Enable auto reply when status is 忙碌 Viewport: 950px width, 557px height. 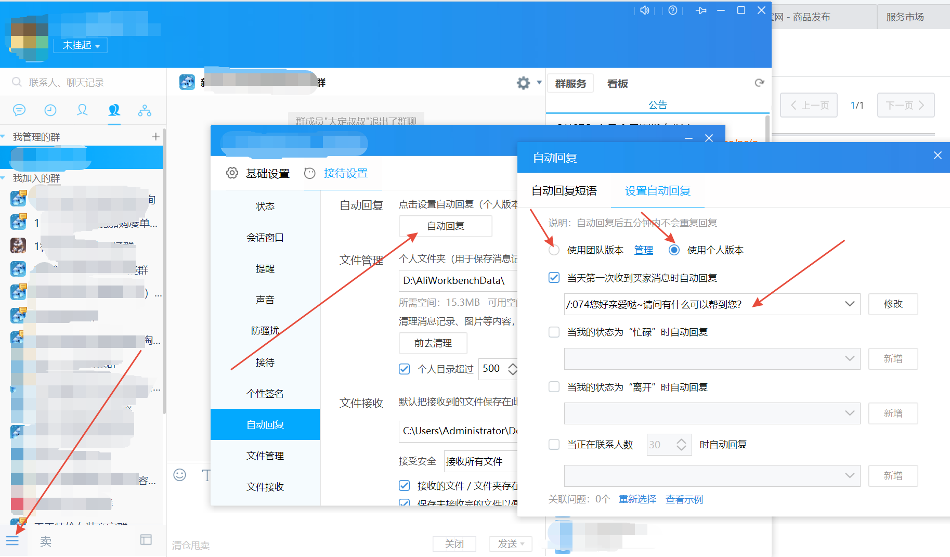(x=554, y=332)
